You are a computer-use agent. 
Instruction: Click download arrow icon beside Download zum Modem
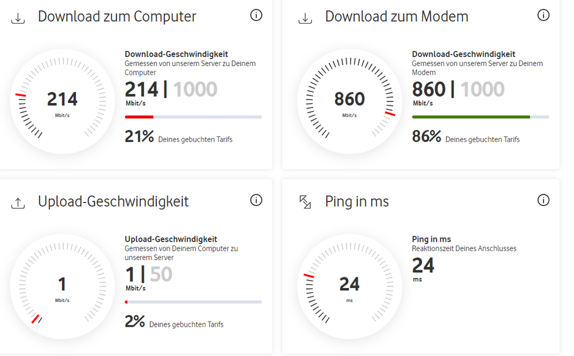point(305,18)
